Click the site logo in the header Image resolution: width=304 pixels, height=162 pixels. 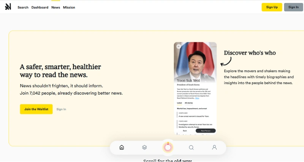[8, 7]
